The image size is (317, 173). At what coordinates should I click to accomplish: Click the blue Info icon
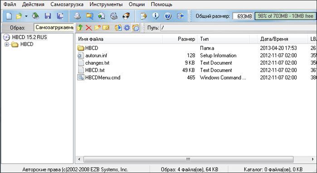click(x=156, y=16)
